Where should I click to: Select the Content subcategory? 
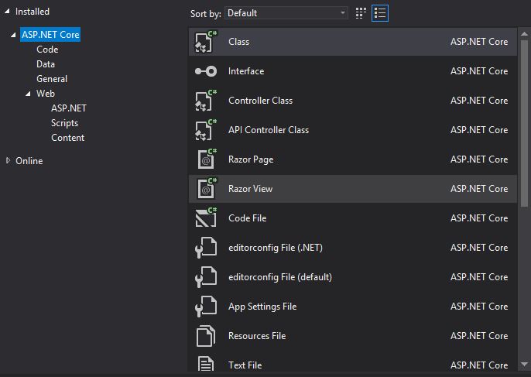pos(68,138)
